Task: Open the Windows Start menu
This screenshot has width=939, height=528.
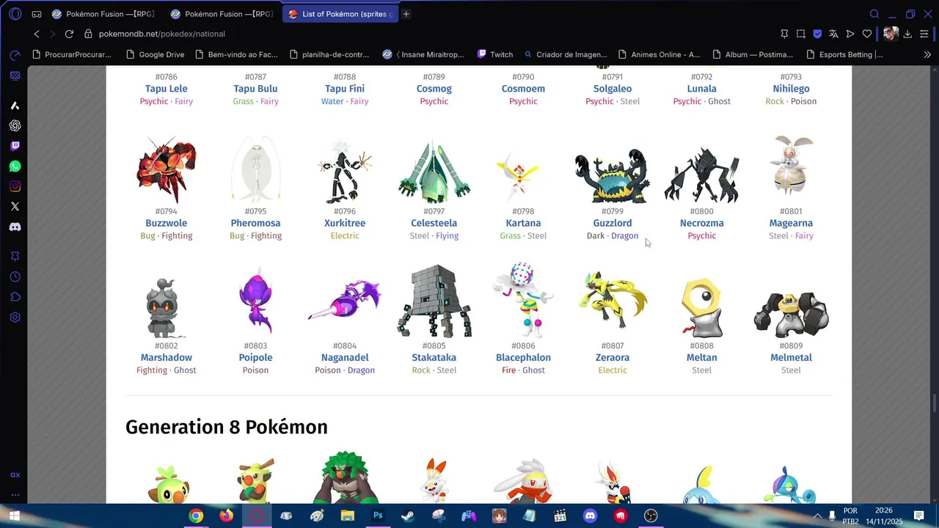Action: pos(14,516)
